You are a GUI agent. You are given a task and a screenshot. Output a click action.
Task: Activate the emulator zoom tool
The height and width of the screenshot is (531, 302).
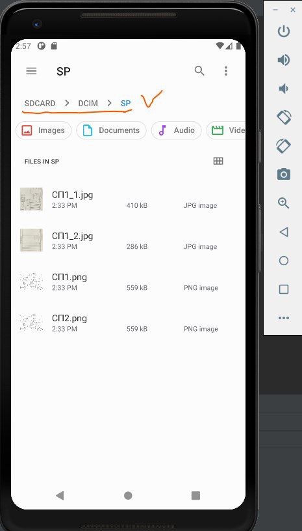(284, 203)
